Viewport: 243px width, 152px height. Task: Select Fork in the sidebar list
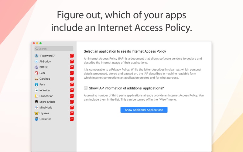click(x=54, y=85)
